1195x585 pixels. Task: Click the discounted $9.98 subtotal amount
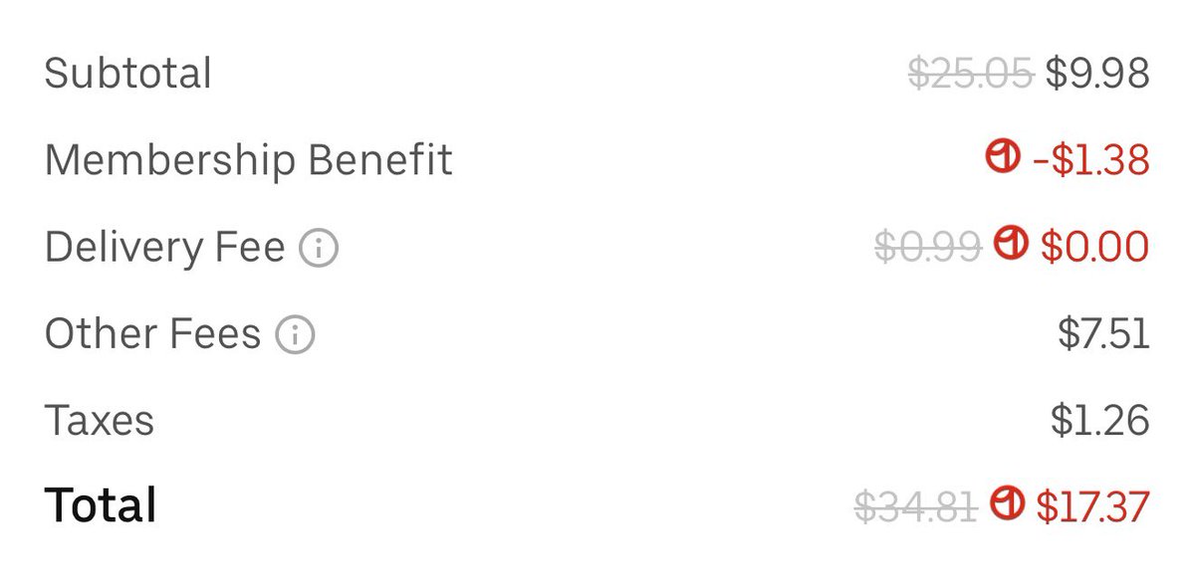(1097, 74)
